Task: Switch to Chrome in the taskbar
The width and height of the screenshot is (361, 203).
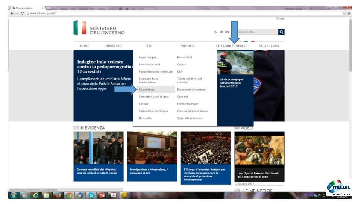Action: pos(68,195)
